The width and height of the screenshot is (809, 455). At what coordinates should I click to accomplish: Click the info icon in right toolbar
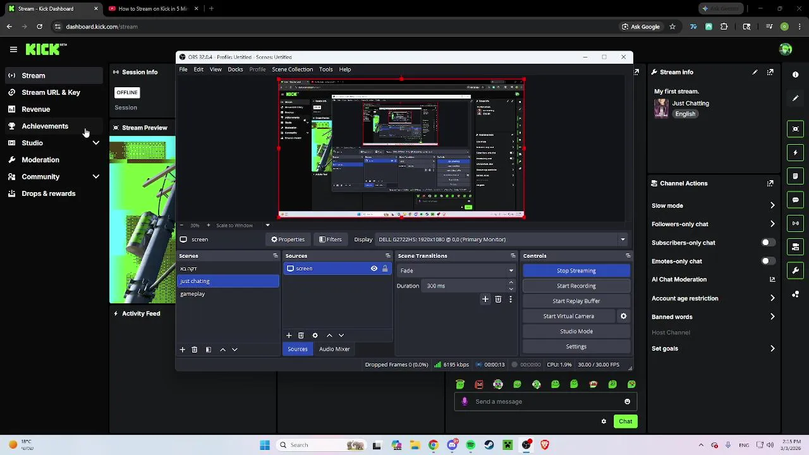(x=796, y=75)
